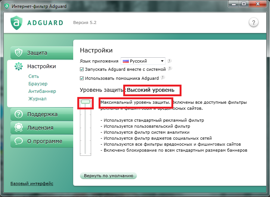Click the Russian flag icon in language box
The width and height of the screenshot is (270, 197).
126,61
